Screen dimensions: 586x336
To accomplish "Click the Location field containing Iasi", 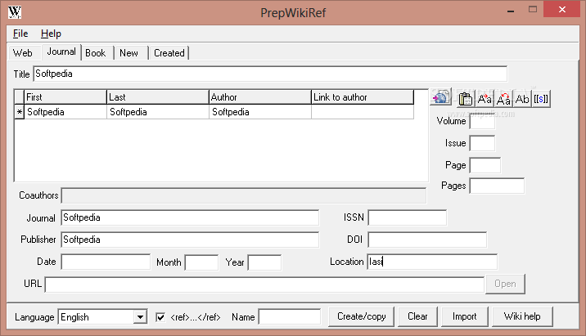I will pos(432,262).
